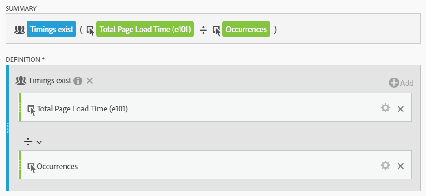Screen dimensions: 426x196
Task: Click the segment icon in the summary
Action: pos(20,30)
